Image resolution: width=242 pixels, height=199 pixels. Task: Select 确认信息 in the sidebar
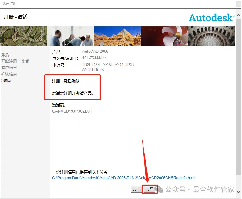point(9,74)
